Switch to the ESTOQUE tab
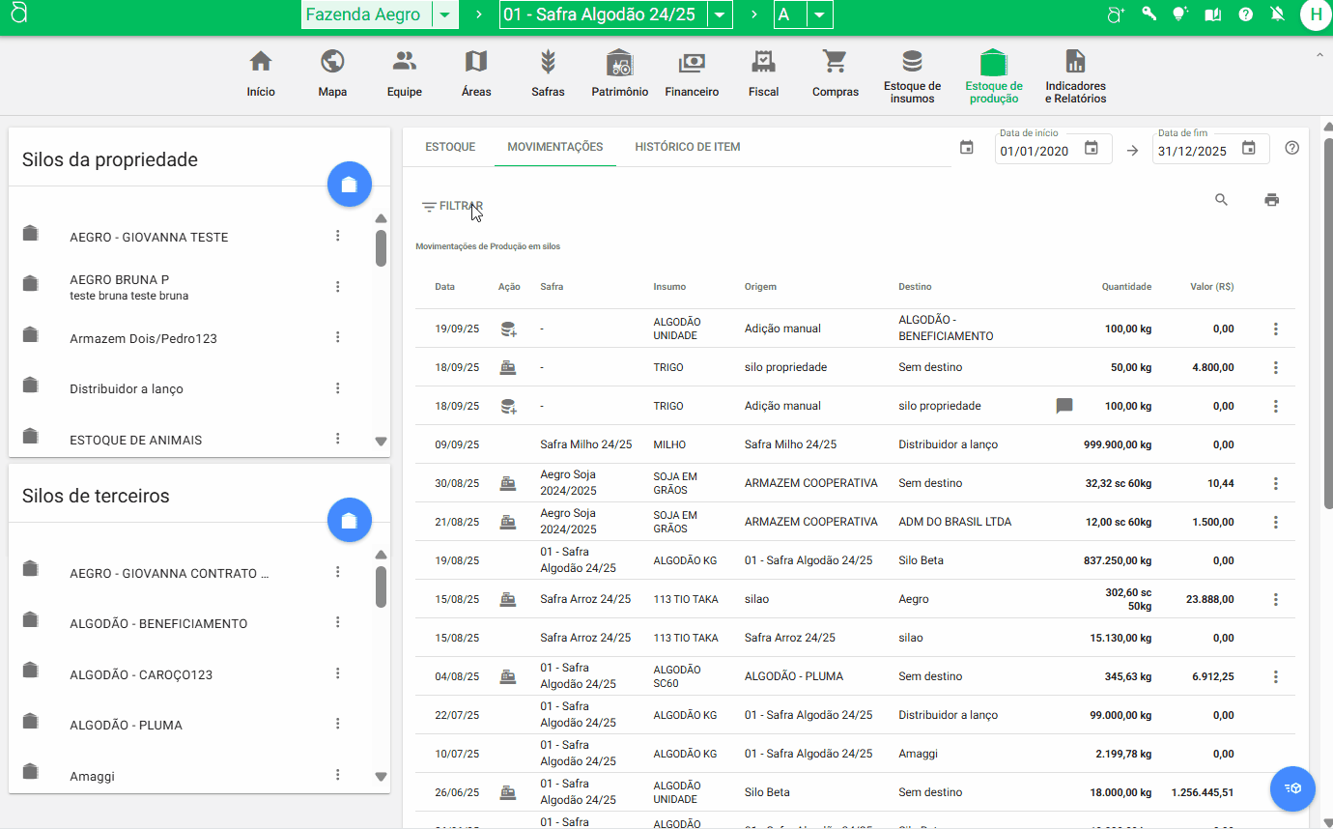 450,147
